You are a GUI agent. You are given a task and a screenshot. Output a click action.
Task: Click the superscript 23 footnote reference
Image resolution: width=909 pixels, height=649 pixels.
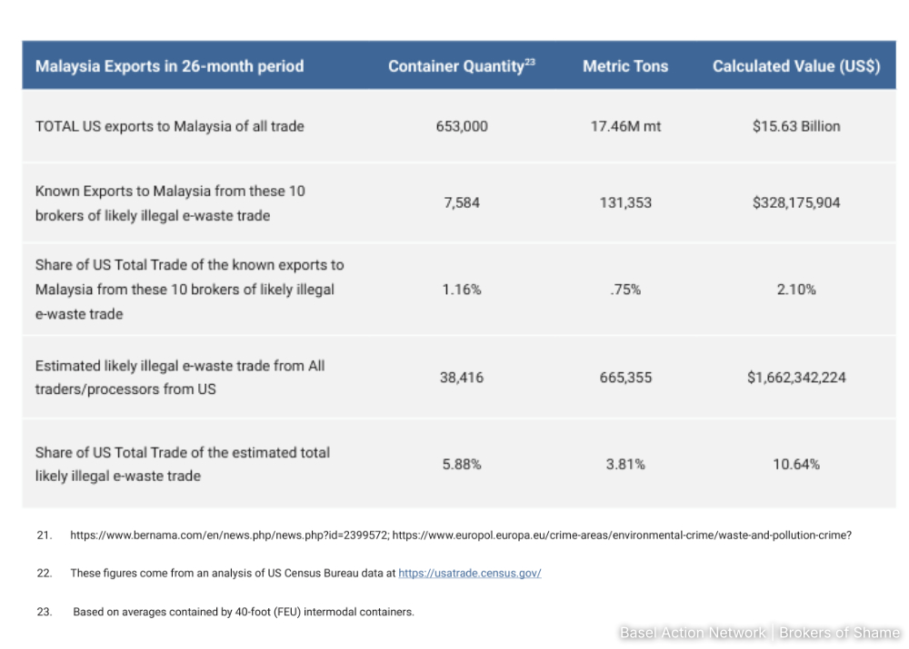[530, 62]
